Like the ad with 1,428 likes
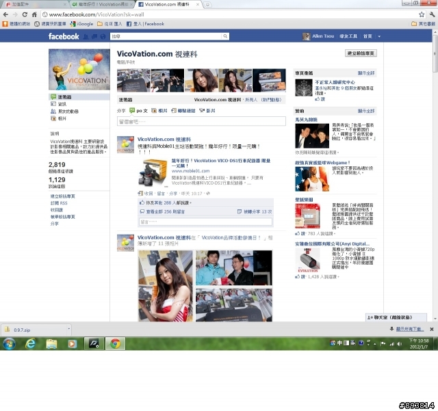Viewport: 438px width, 411px height. [x=300, y=277]
